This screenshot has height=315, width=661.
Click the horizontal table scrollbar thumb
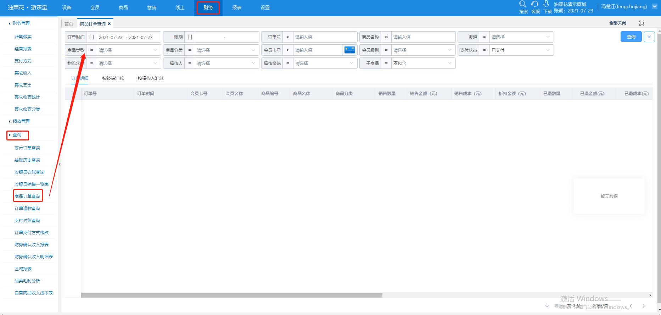click(x=232, y=295)
